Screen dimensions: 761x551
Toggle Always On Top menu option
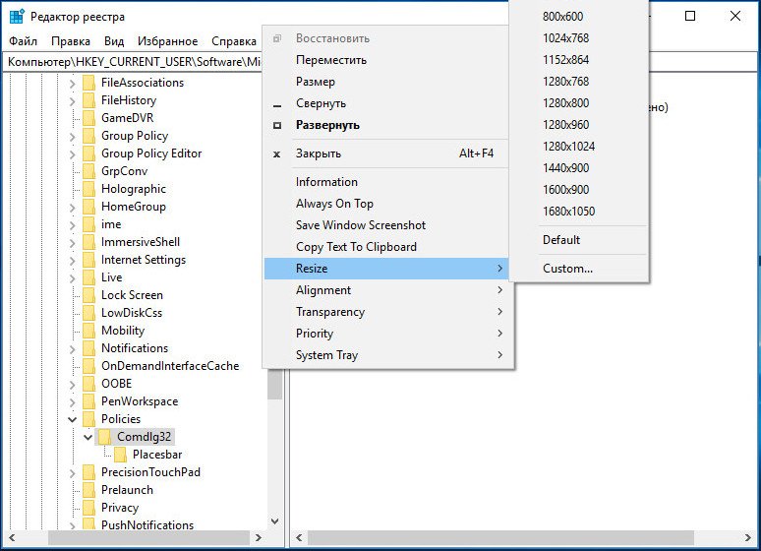tap(334, 204)
